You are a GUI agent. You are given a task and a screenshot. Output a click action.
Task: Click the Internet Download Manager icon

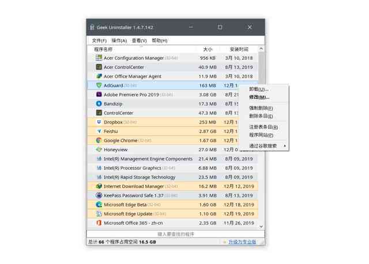pos(99,186)
